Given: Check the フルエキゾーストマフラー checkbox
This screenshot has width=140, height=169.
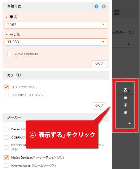Looking at the screenshot, I should click(x=6, y=95).
